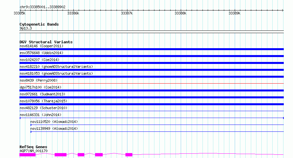The image size is (293, 158).
Task: Click the 33386k ruler label
Action: tap(73, 13)
